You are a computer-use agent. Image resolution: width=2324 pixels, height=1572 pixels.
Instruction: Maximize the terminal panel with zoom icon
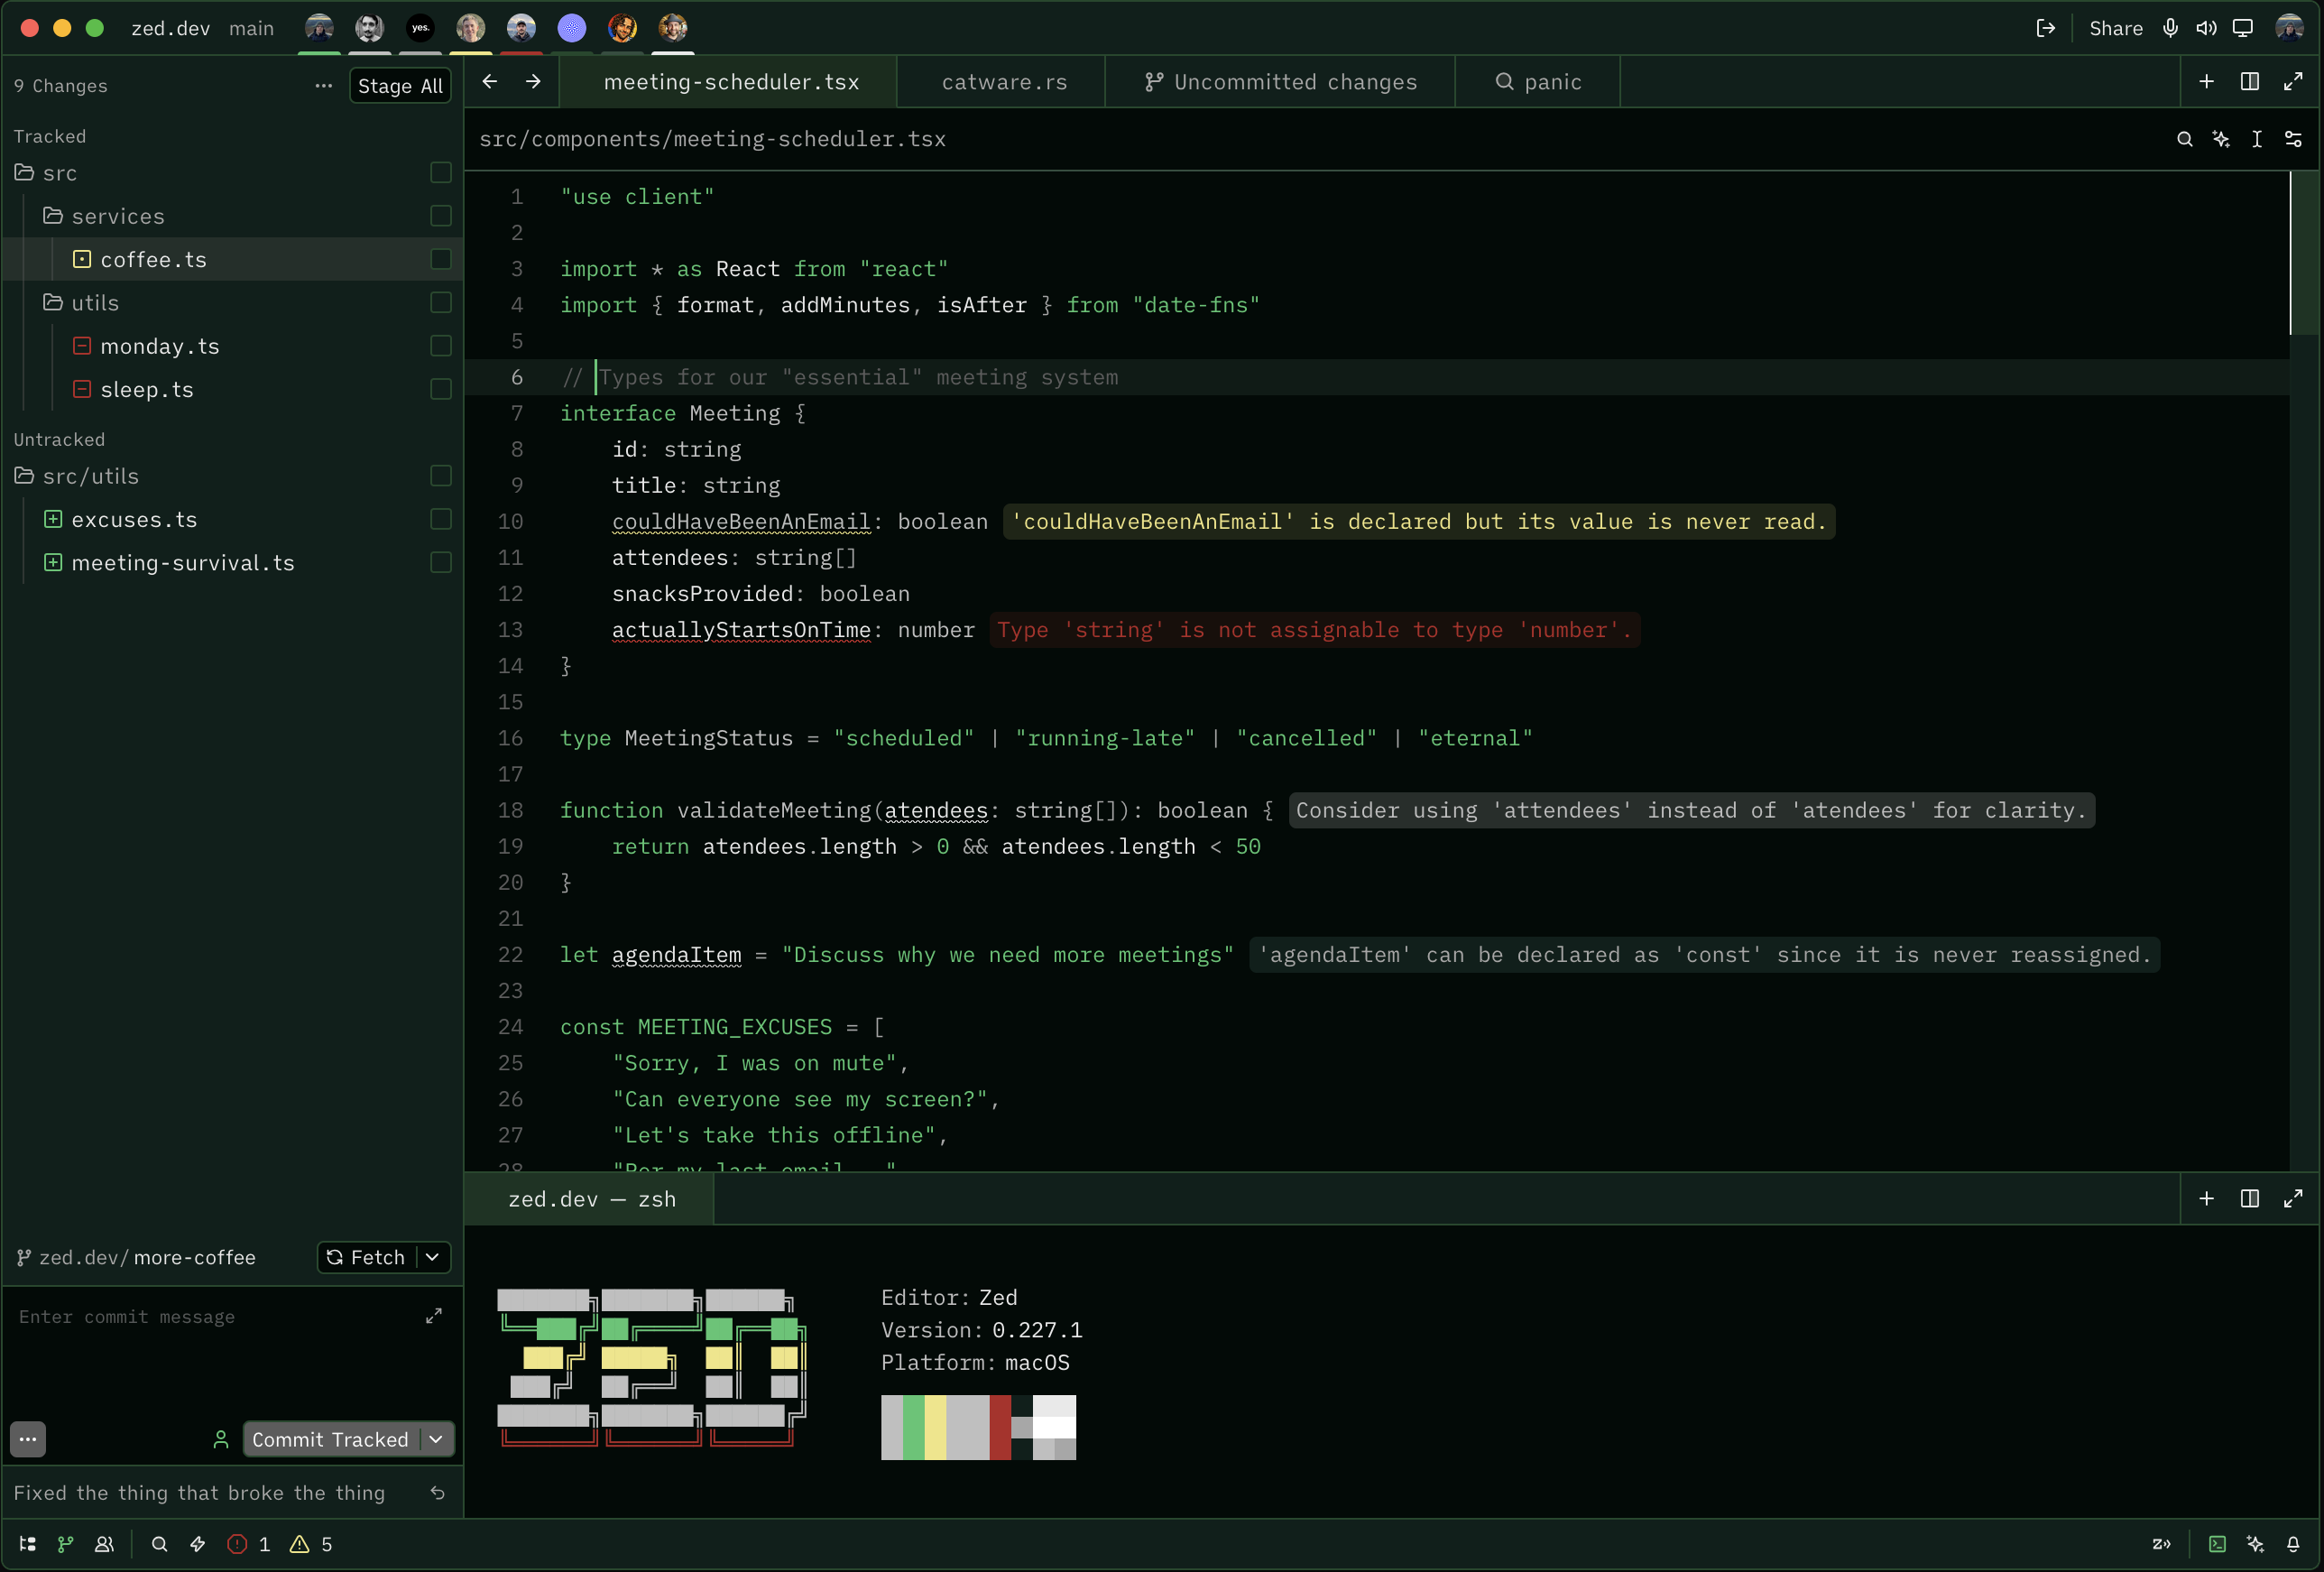[2293, 1199]
